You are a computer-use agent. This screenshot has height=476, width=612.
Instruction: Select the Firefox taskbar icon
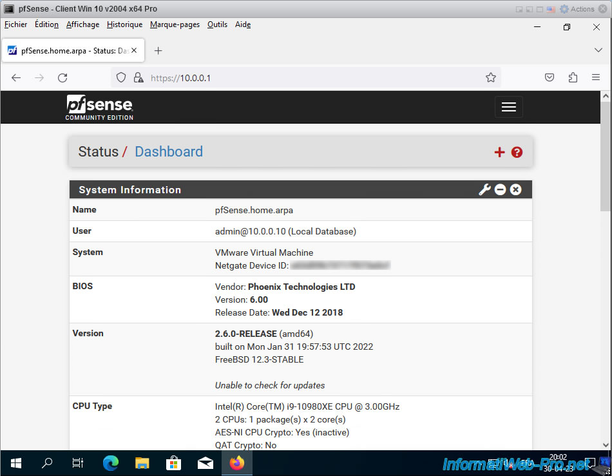pyautogui.click(x=237, y=463)
